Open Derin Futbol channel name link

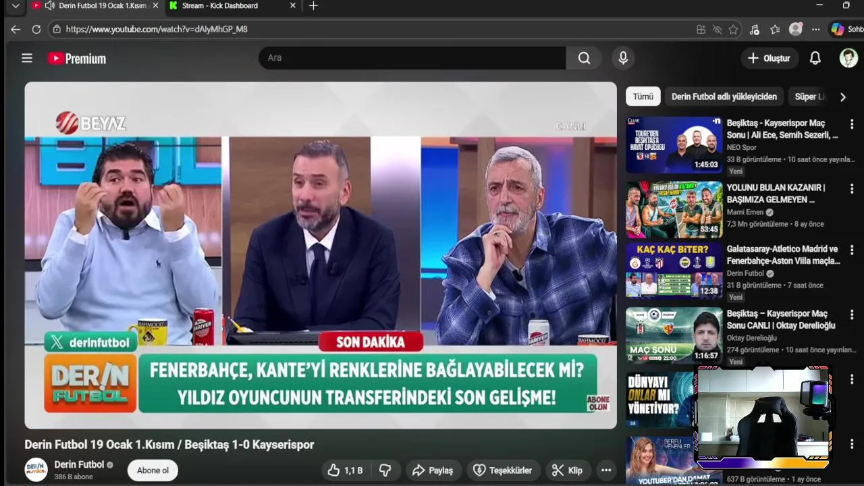point(79,464)
